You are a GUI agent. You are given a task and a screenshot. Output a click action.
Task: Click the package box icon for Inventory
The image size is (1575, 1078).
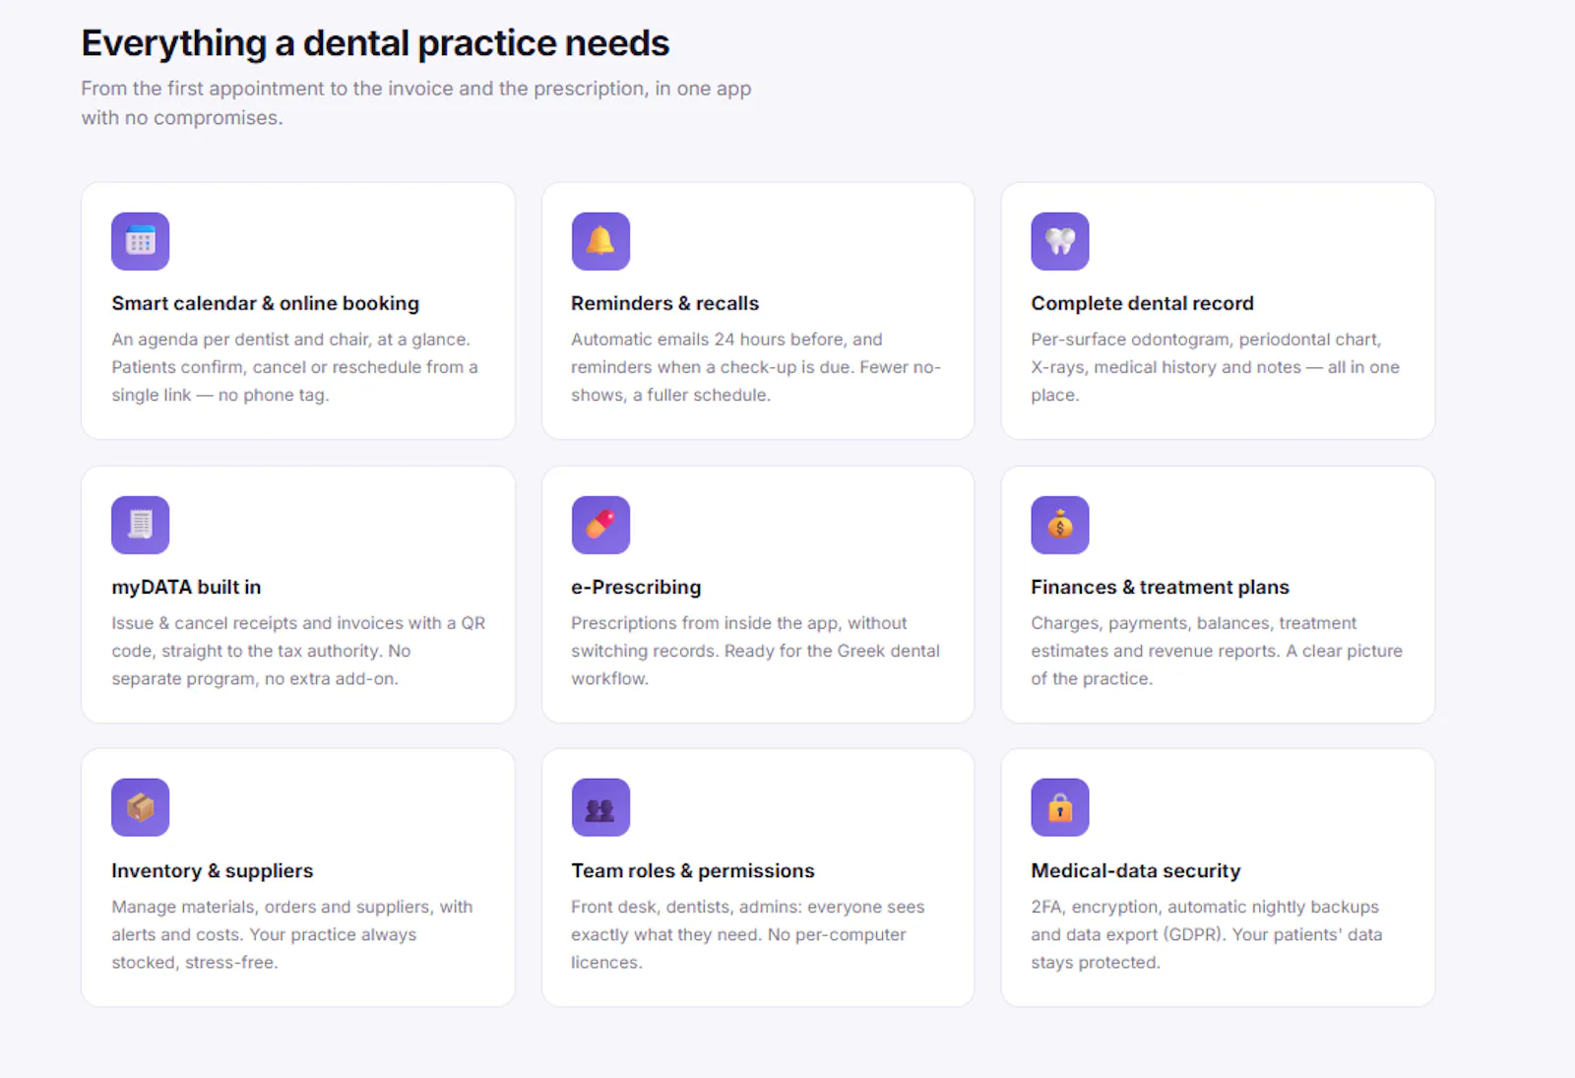point(141,807)
